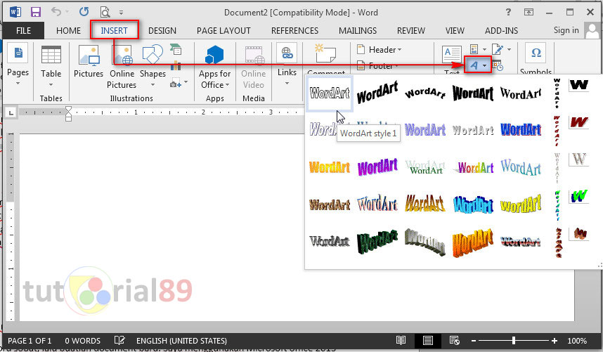Click the proofing book icon in status bar
603x352 pixels.
119,340
